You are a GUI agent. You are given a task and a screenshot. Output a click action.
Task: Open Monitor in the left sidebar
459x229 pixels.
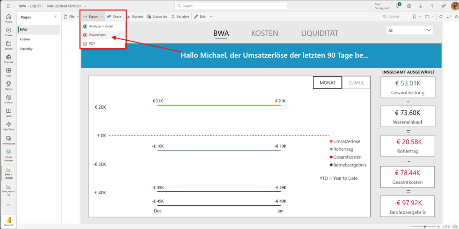pos(9,99)
